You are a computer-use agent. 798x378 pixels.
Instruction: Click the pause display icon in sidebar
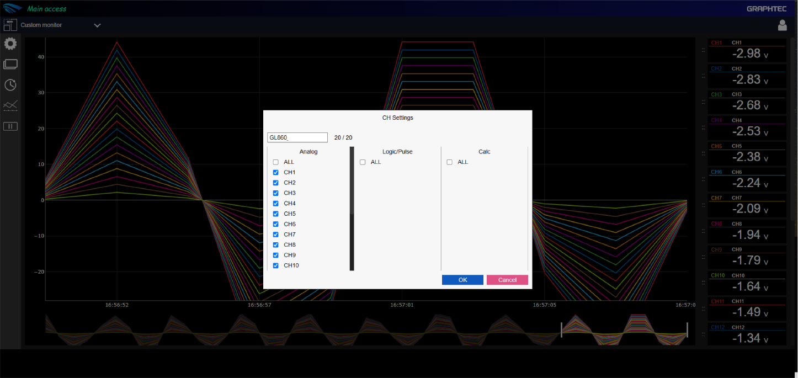[x=10, y=126]
